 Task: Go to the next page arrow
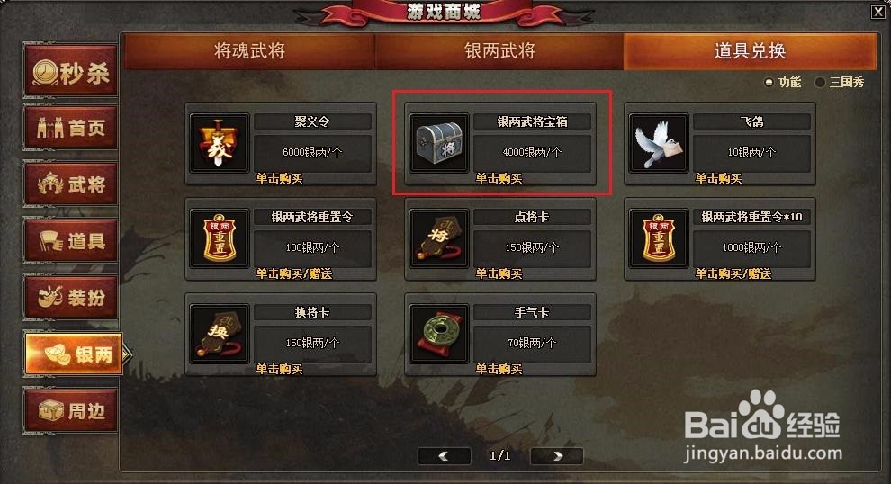[x=557, y=455]
